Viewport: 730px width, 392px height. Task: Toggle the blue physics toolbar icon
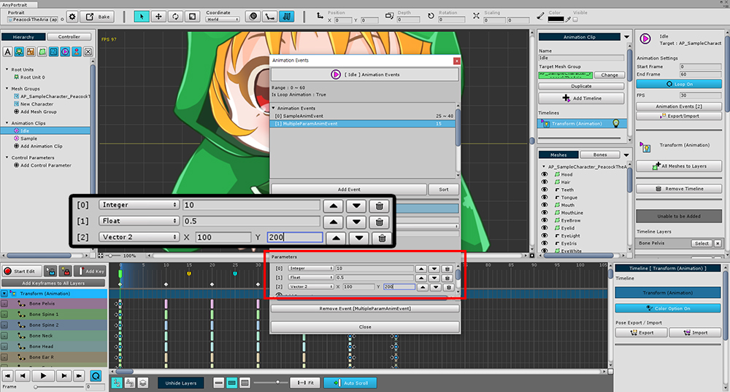(x=286, y=17)
